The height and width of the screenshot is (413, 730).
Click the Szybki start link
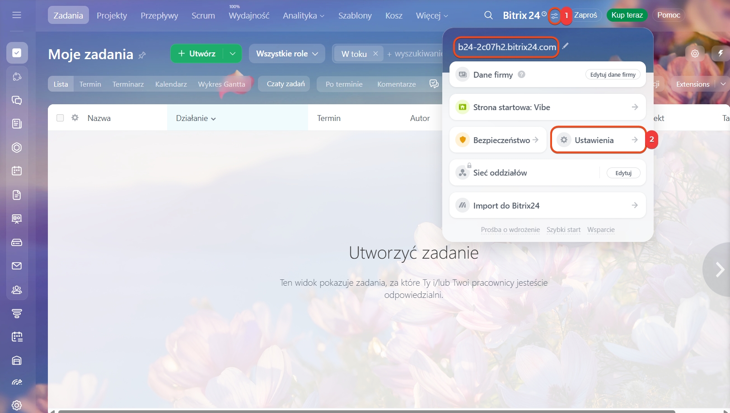[563, 230]
